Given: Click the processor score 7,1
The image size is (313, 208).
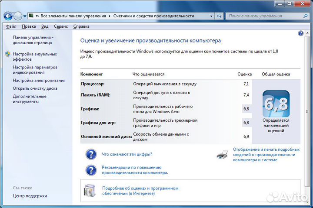Looking at the screenshot, I should (246, 84).
